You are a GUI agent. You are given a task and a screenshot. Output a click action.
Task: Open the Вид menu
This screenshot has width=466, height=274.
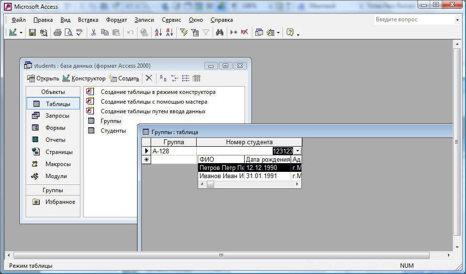click(x=65, y=20)
